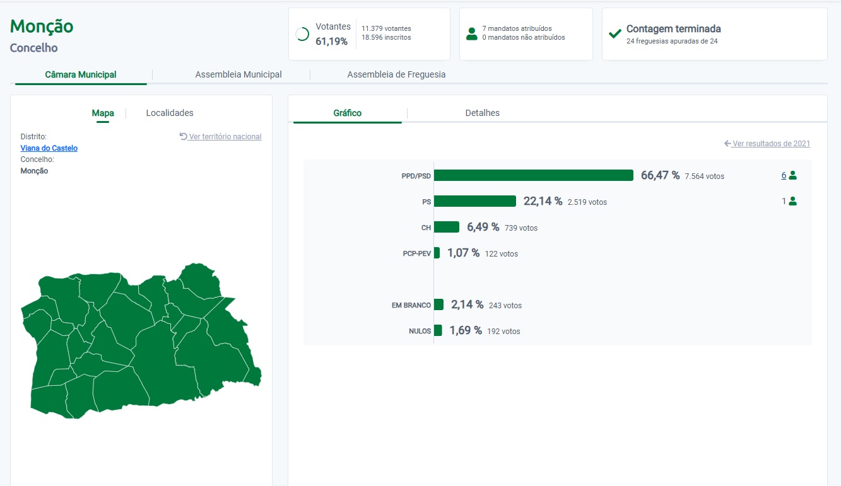Click the undo arrow icon beside Ver território nacional
Image resolution: width=841 pixels, height=486 pixels.
click(x=184, y=136)
